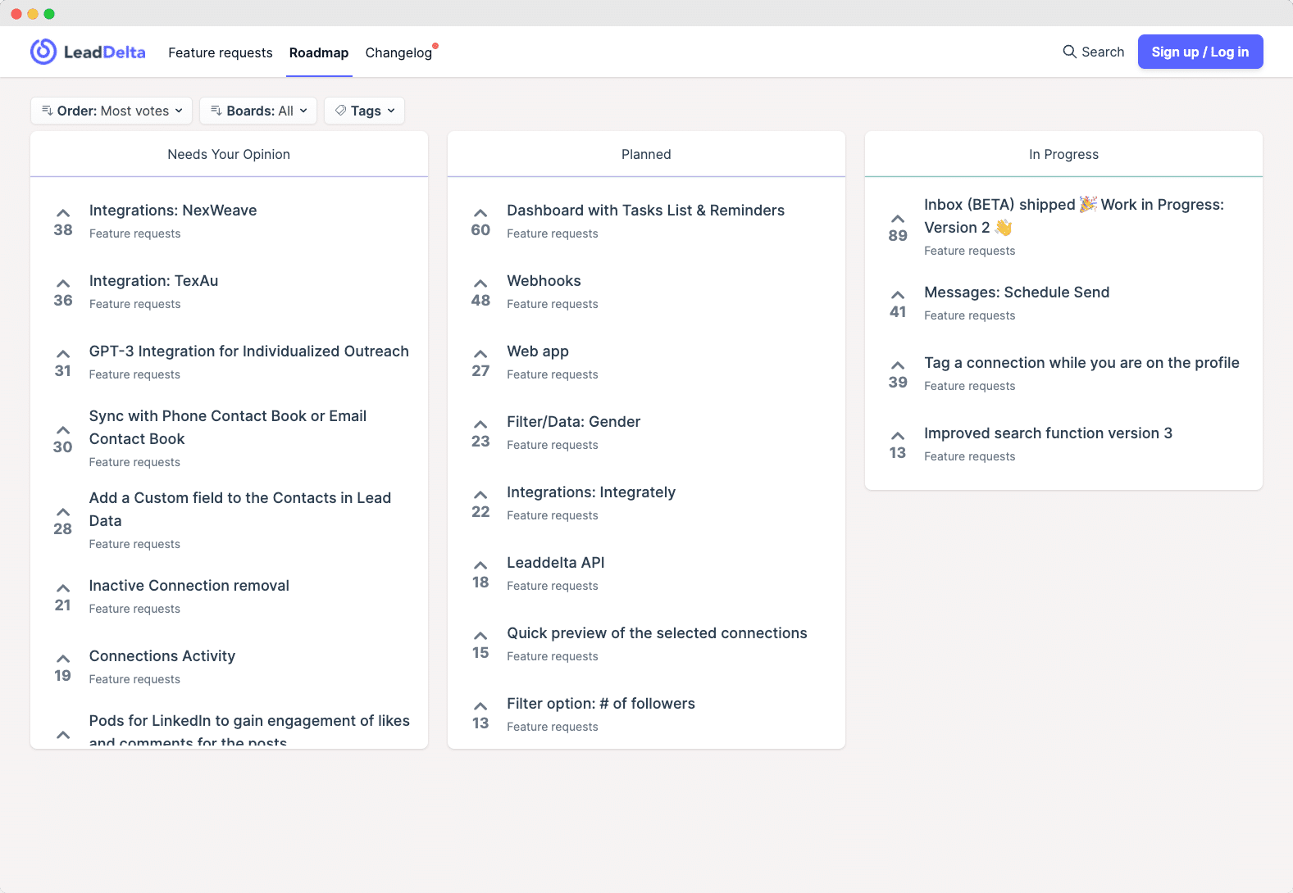Screen dimensions: 1293x893
Task: Upvote Improved search function version 3
Action: click(x=898, y=437)
